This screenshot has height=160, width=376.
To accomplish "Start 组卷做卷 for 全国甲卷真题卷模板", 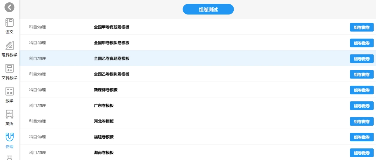I will 362,27.
